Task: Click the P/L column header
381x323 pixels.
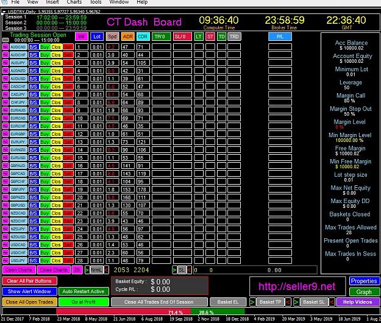Action: pyautogui.click(x=280, y=37)
